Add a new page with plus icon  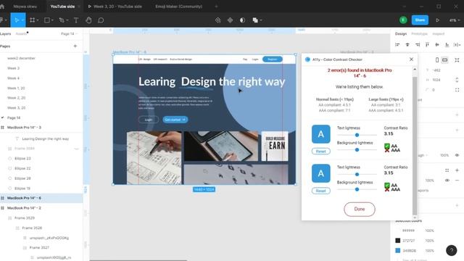click(75, 46)
